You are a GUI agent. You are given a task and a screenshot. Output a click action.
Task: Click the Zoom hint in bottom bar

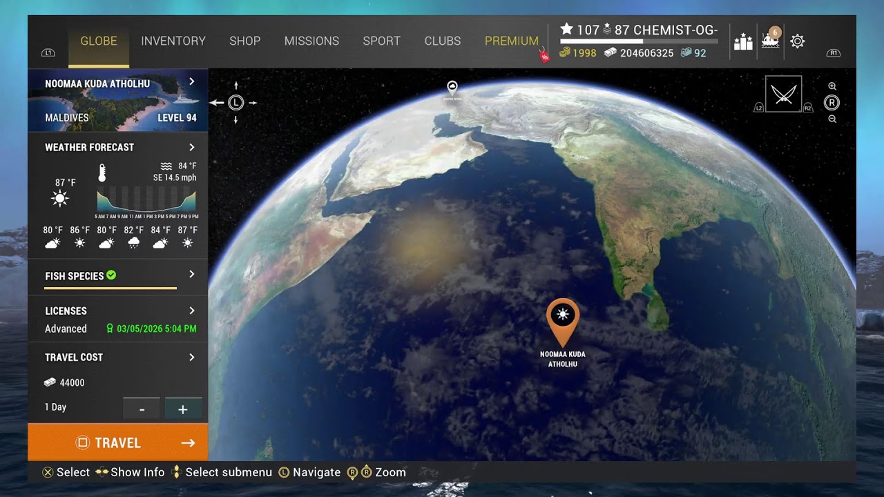376,472
